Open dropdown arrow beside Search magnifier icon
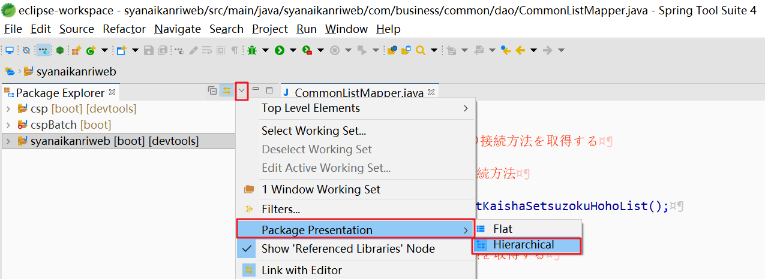765x279 pixels. click(x=434, y=50)
